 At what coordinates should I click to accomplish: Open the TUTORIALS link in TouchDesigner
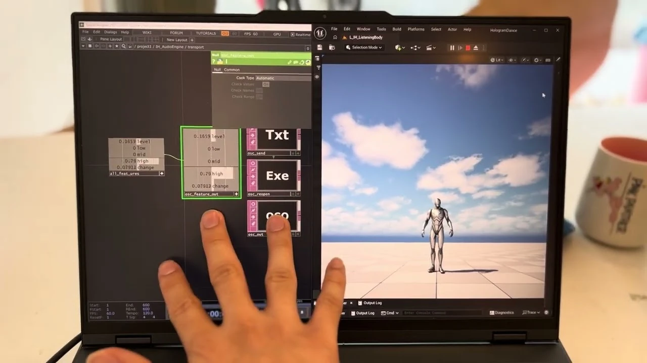(206, 33)
